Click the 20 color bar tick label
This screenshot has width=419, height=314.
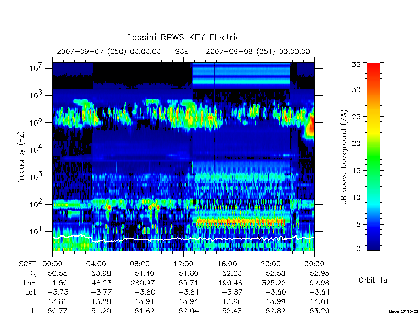coord(356,143)
